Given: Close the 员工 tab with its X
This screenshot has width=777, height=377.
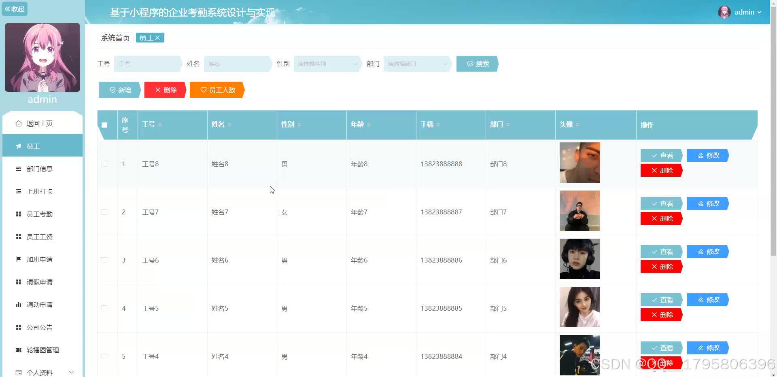Looking at the screenshot, I should pyautogui.click(x=158, y=38).
